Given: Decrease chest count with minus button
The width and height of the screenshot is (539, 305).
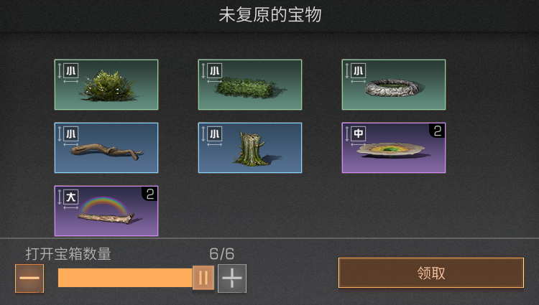Looking at the screenshot, I should pos(29,278).
